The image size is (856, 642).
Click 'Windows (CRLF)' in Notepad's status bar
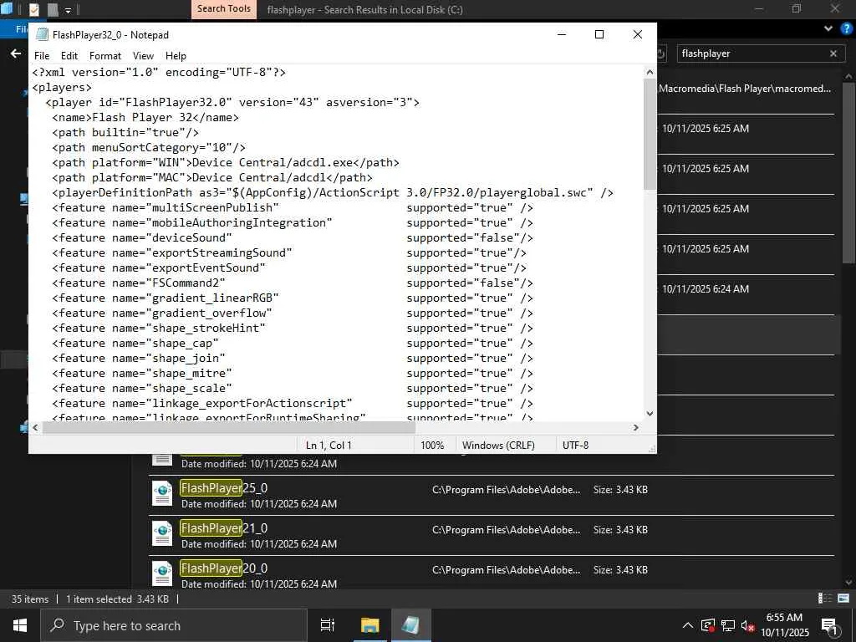(x=498, y=445)
